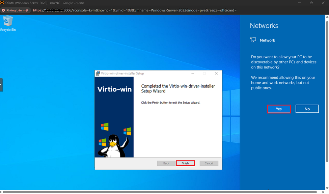Click the horizontal scrollbar at the bottom

click(162, 192)
